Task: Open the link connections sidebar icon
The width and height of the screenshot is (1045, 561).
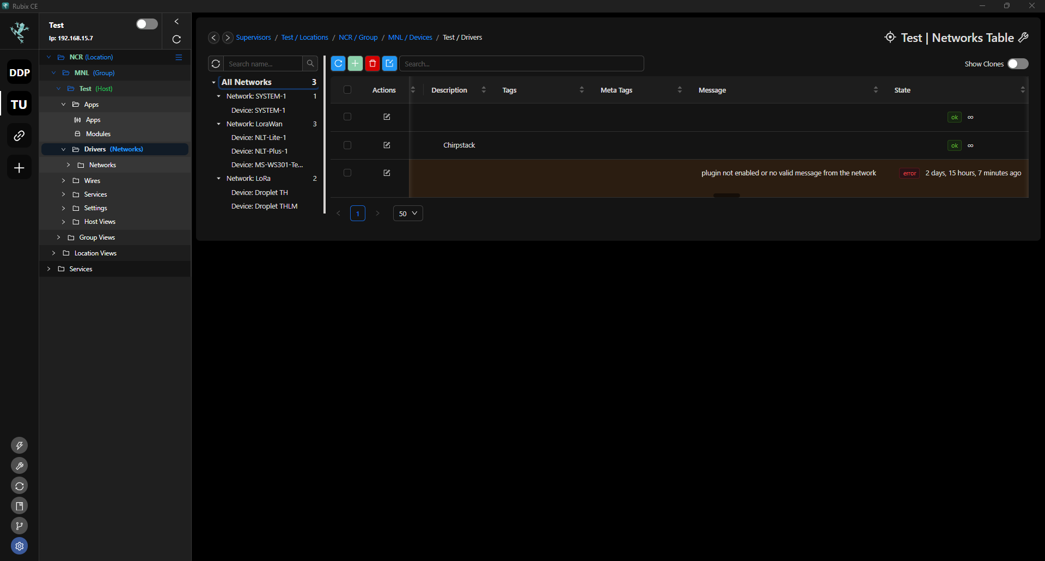Action: 19,136
